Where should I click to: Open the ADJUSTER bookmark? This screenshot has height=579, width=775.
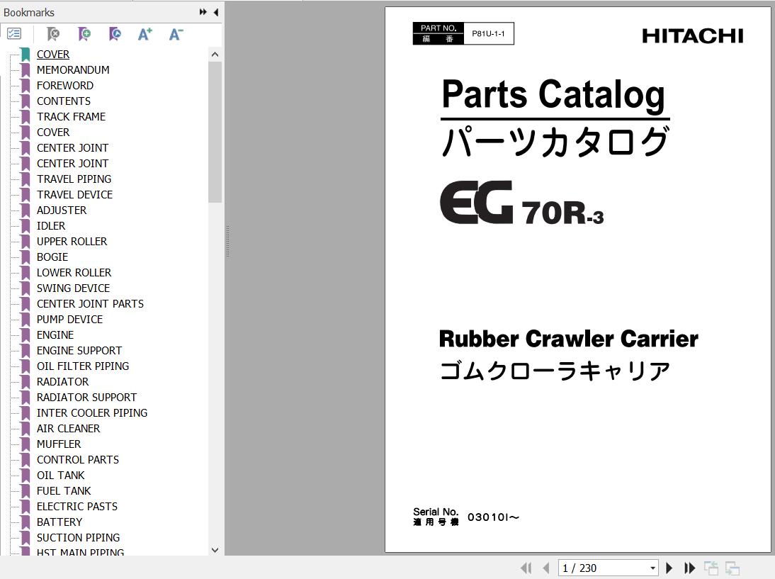pyautogui.click(x=62, y=210)
